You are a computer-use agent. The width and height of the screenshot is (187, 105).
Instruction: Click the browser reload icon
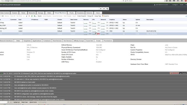(123, 1)
